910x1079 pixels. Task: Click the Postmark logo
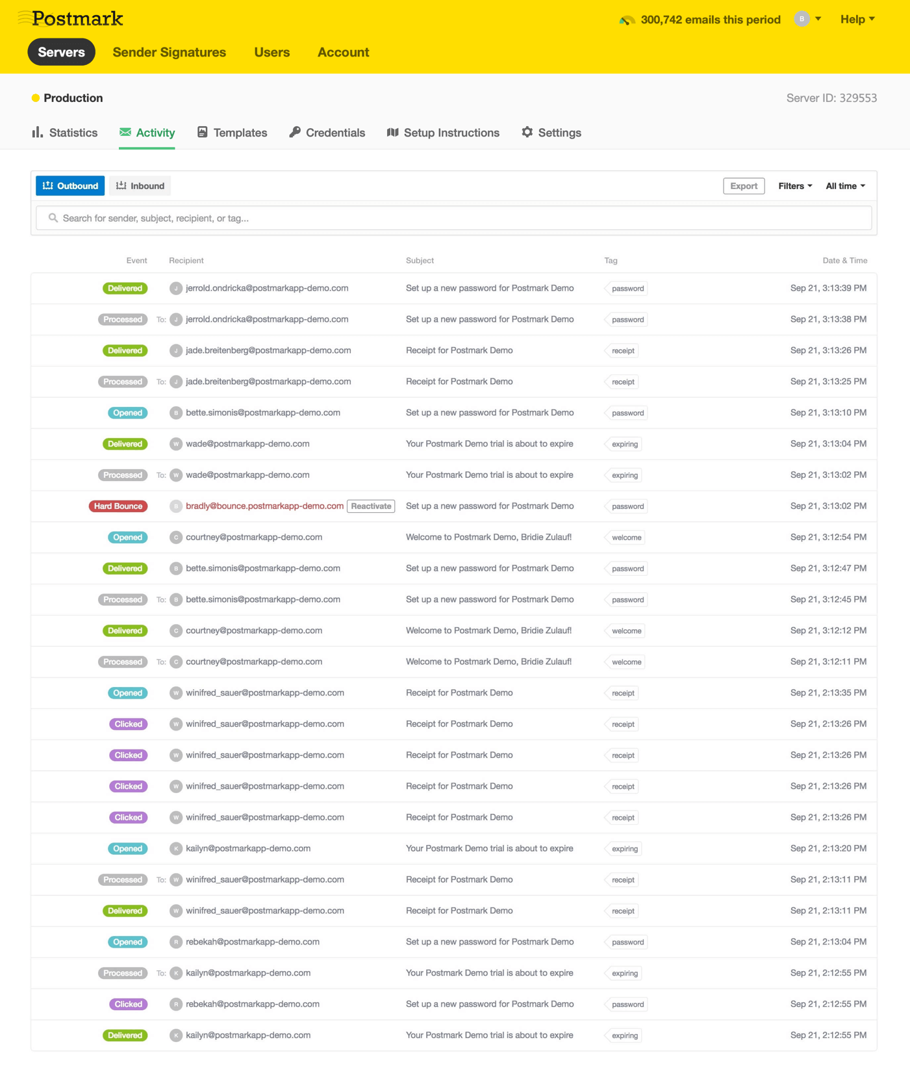click(70, 19)
